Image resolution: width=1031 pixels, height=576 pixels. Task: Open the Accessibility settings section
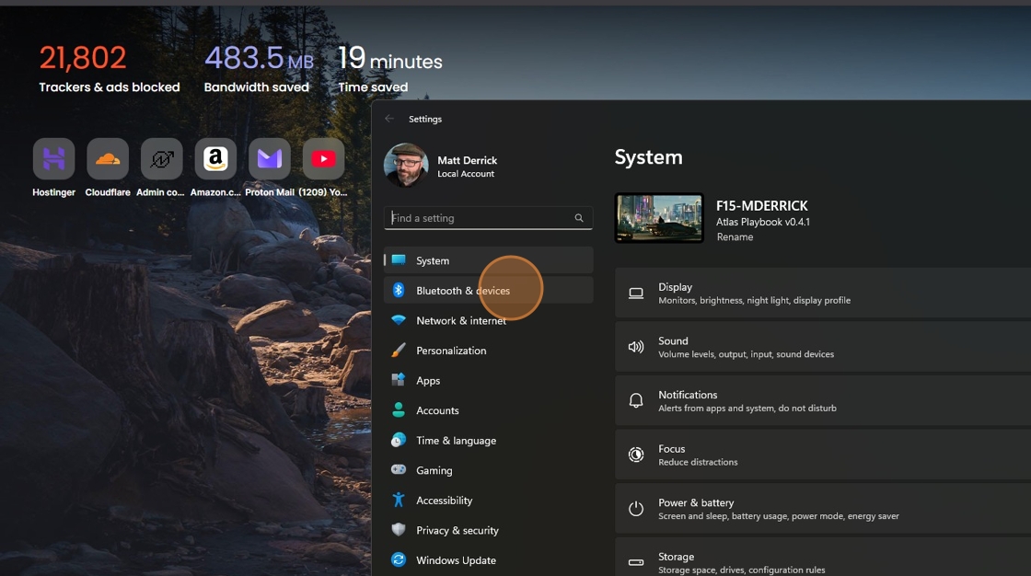489,500
